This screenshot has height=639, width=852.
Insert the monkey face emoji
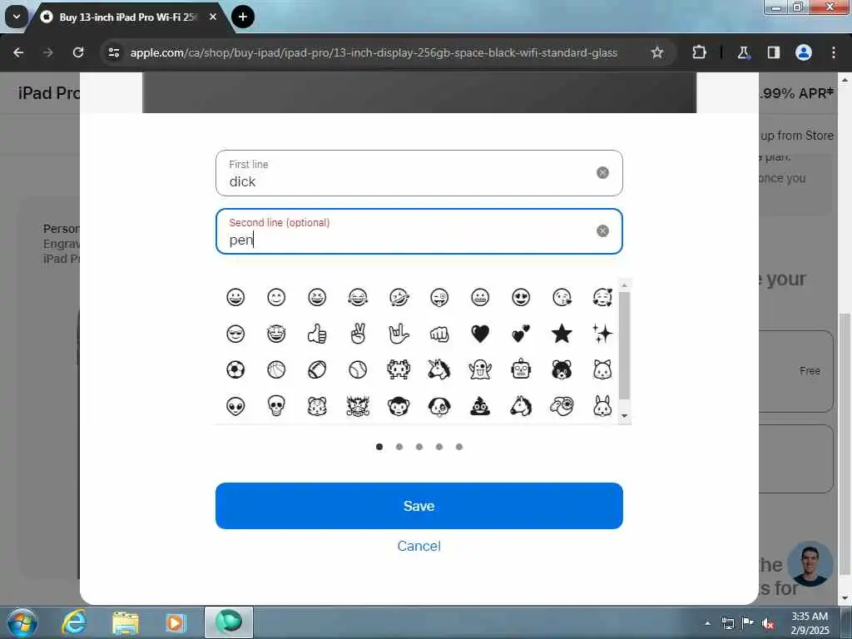[399, 406]
